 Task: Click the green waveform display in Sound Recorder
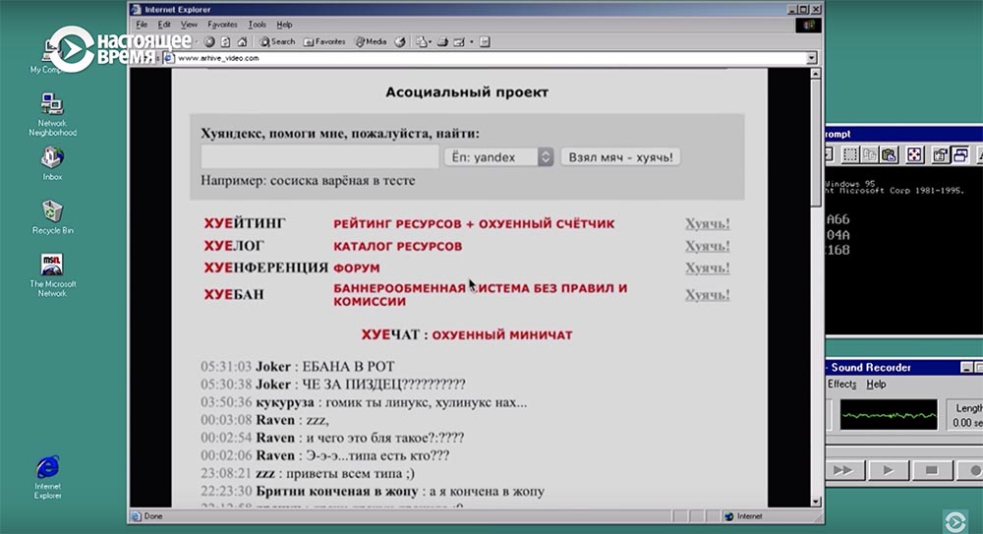(x=889, y=415)
